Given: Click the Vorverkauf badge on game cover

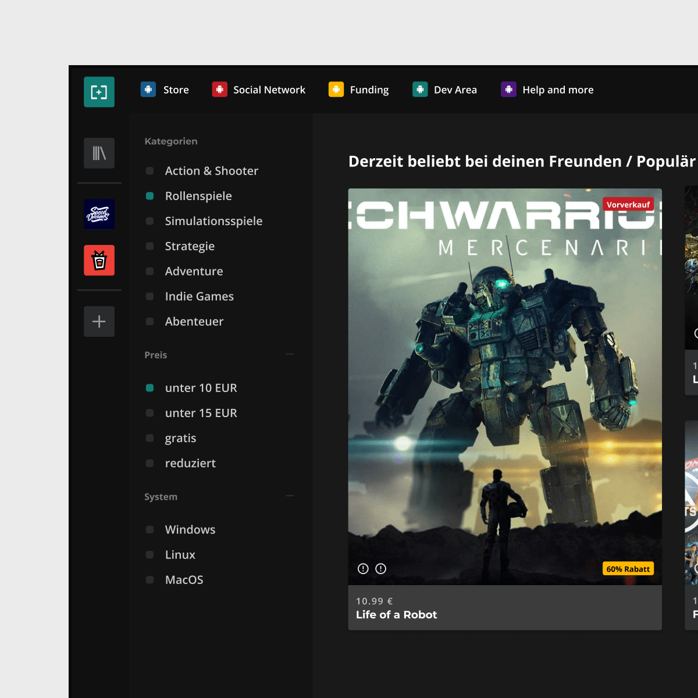Looking at the screenshot, I should tap(628, 205).
